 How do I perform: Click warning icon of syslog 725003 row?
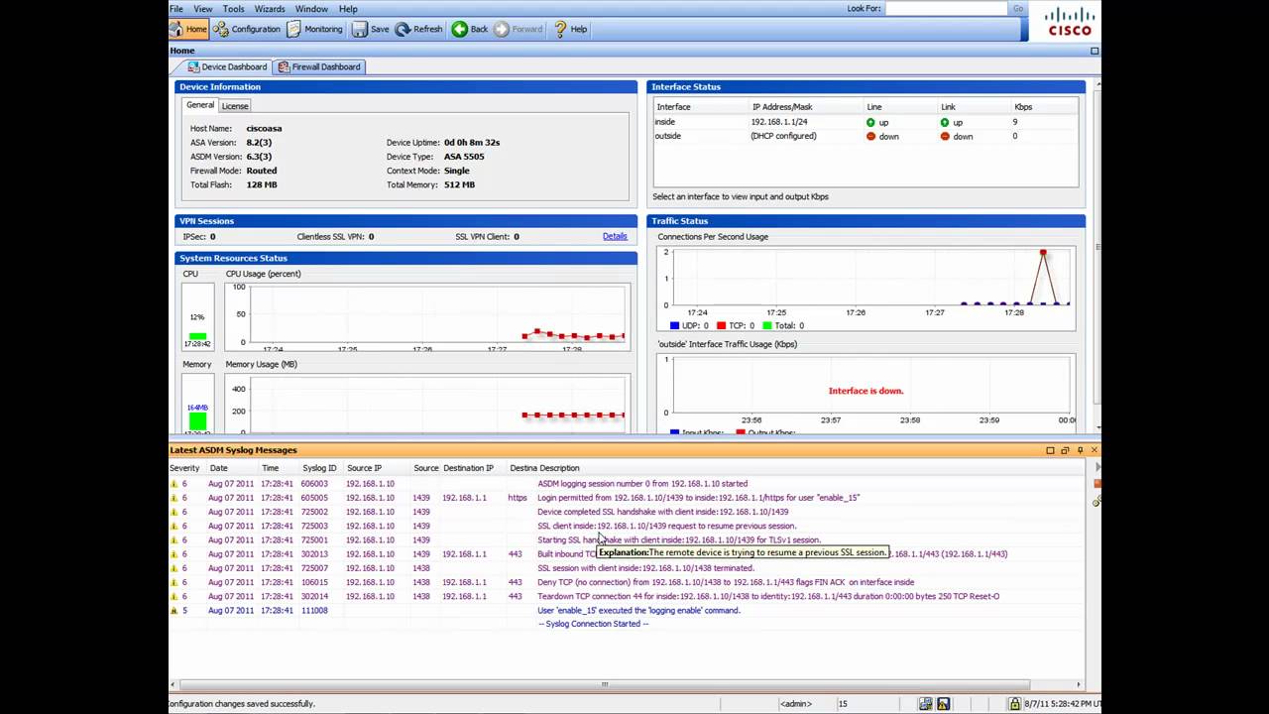[174, 526]
